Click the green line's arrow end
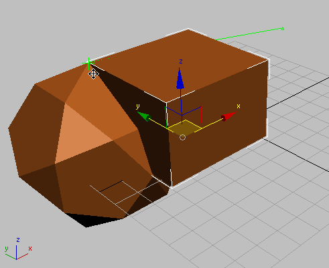Image resolution: width=329 pixels, height=268 pixels. click(x=282, y=28)
